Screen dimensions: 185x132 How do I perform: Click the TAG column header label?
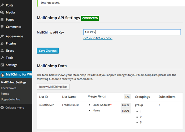[x=127, y=97]
